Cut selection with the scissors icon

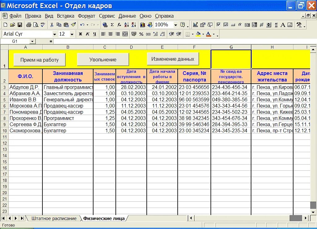52,25
